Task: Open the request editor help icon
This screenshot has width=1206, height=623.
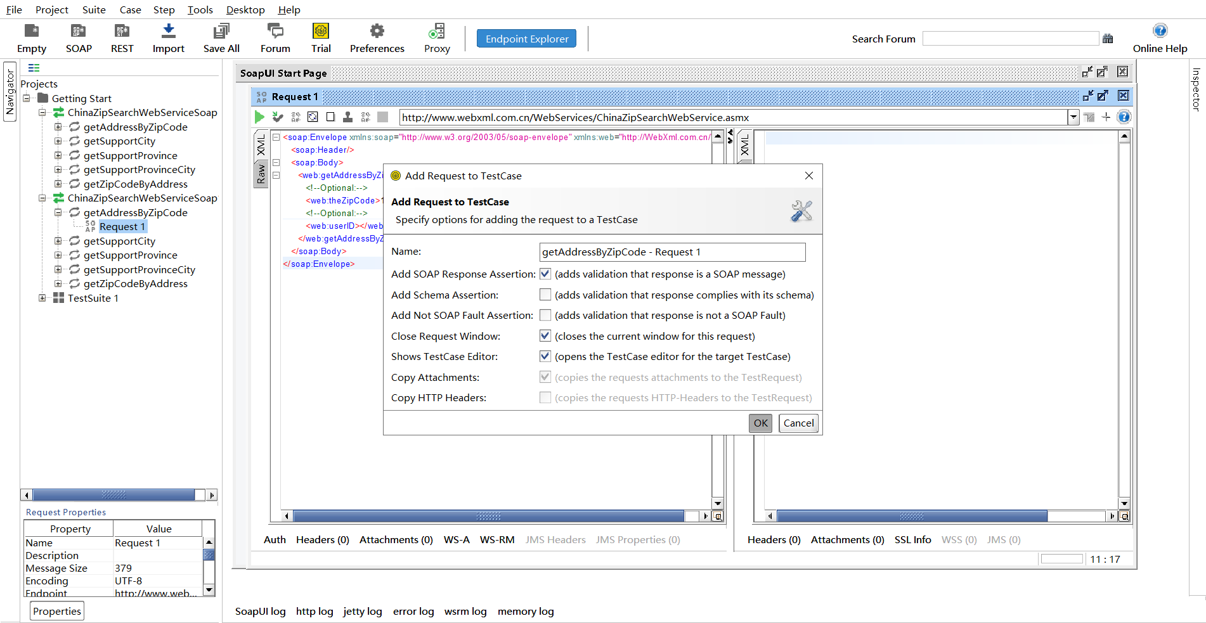Action: pos(1124,117)
